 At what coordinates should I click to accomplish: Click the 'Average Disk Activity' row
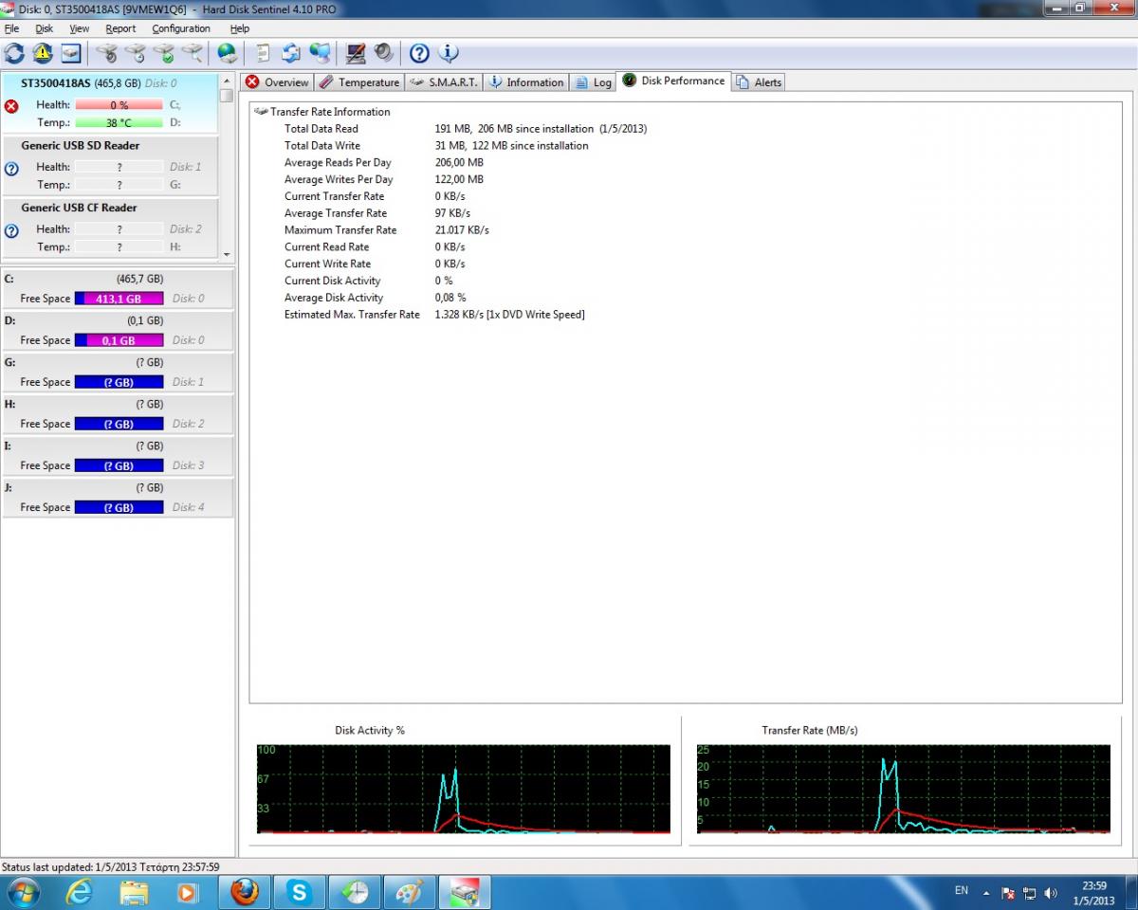coord(376,298)
